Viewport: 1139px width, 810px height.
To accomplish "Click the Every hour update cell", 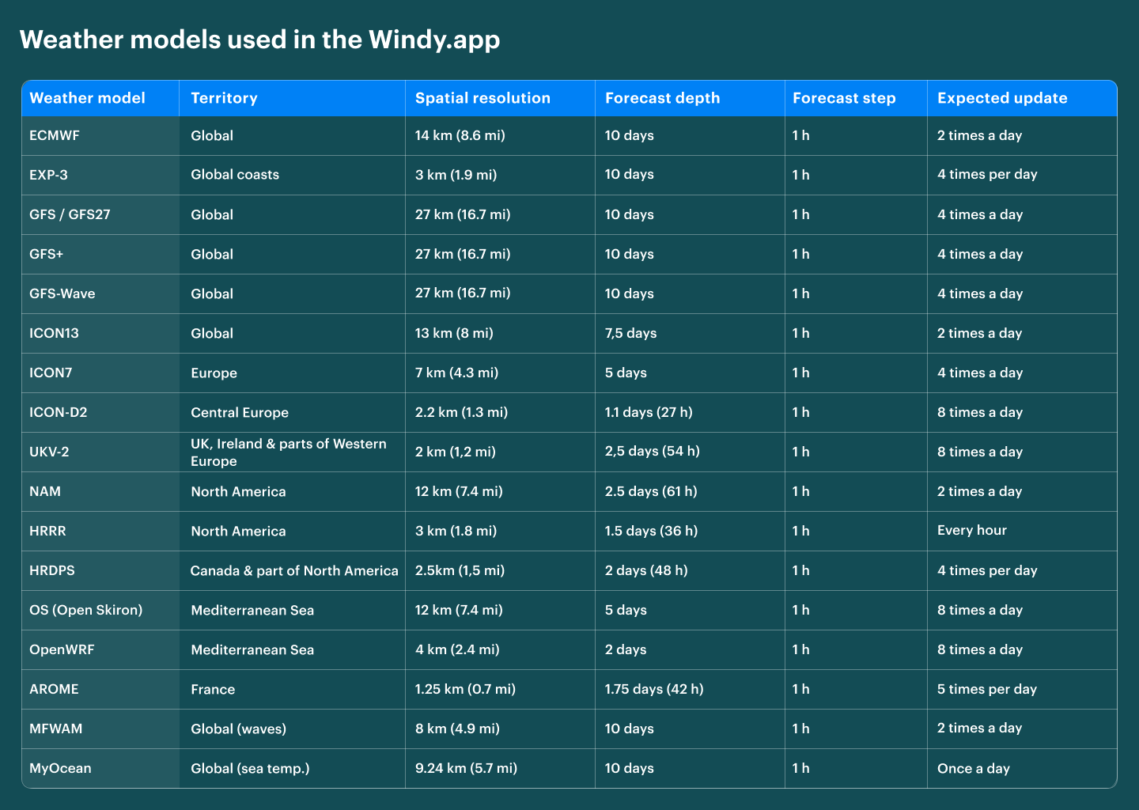I will pos(971,531).
